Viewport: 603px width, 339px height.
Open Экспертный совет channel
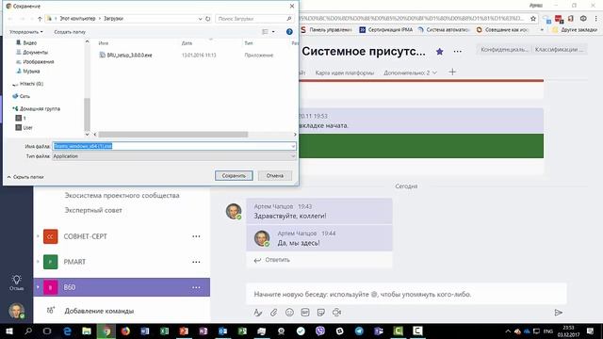pyautogui.click(x=93, y=210)
